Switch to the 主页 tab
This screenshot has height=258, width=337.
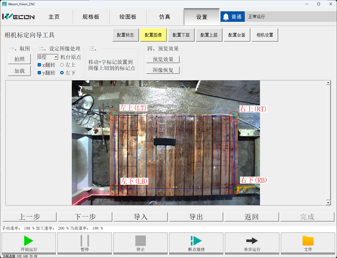pyautogui.click(x=54, y=17)
